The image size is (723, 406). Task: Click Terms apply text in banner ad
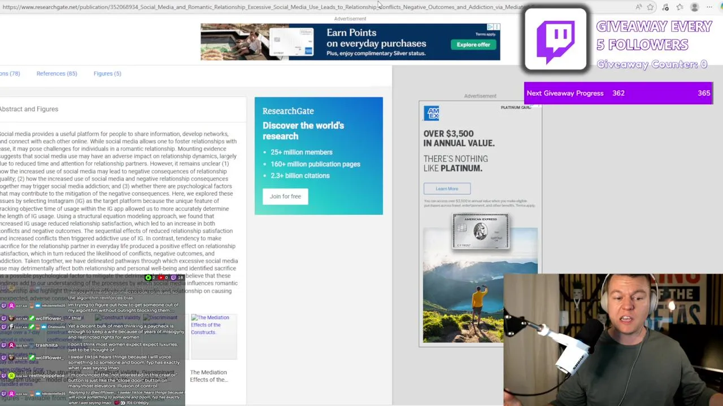point(485,34)
